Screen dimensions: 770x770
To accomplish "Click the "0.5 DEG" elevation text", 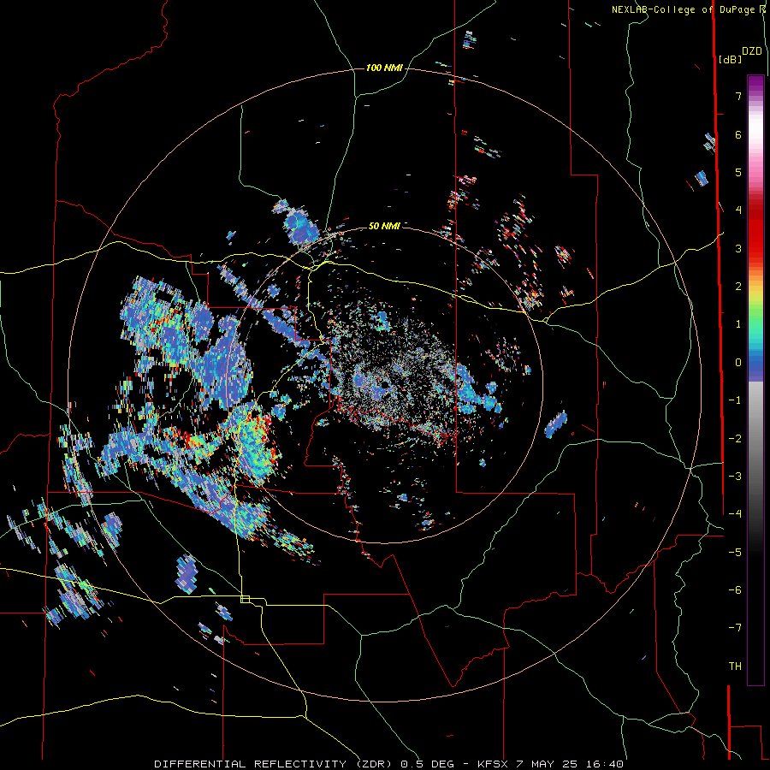I will [427, 764].
